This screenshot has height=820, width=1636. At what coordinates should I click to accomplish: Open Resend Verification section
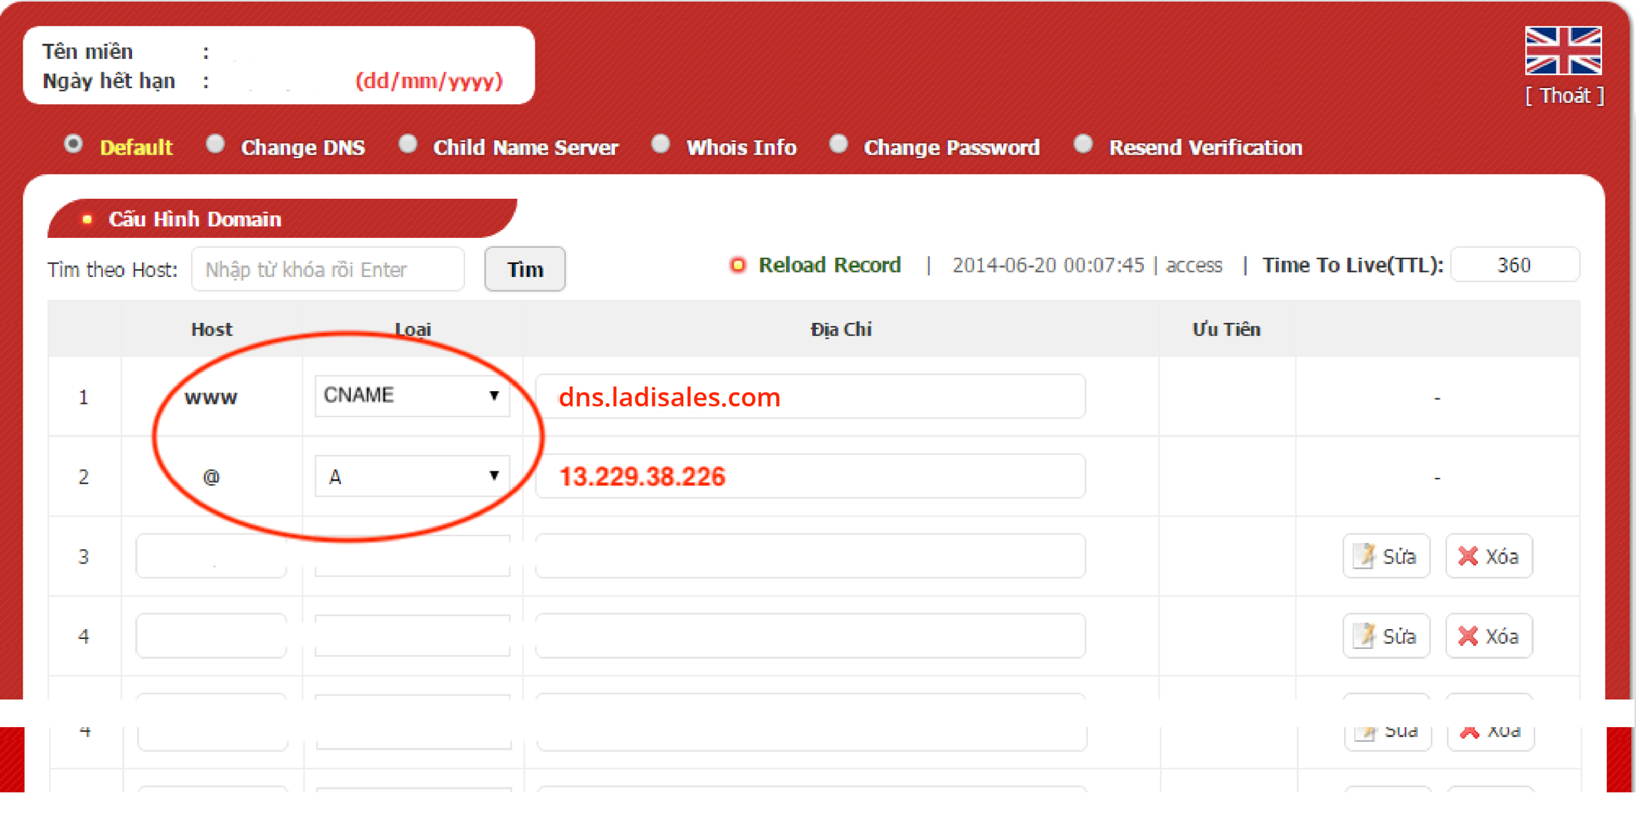(x=1205, y=148)
